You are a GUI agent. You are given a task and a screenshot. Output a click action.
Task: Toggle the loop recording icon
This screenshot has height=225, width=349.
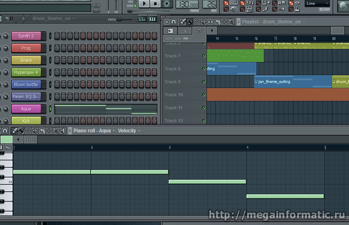281,3
